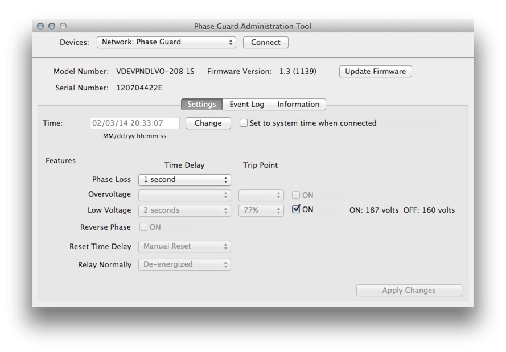Image resolution: width=506 pixels, height=352 pixels.
Task: Open the Low Voltage time delay dropdown
Action: click(x=184, y=210)
